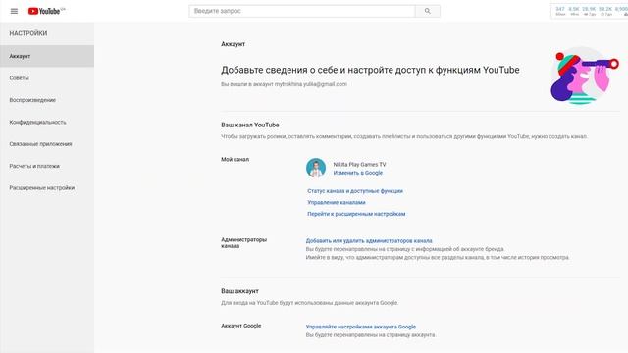Click the Аккаунт Google label
Viewport: 628px width, 353px height.
(240, 326)
